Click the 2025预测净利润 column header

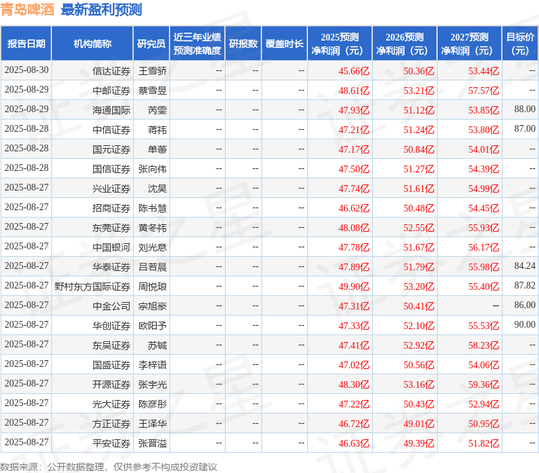tap(340, 44)
